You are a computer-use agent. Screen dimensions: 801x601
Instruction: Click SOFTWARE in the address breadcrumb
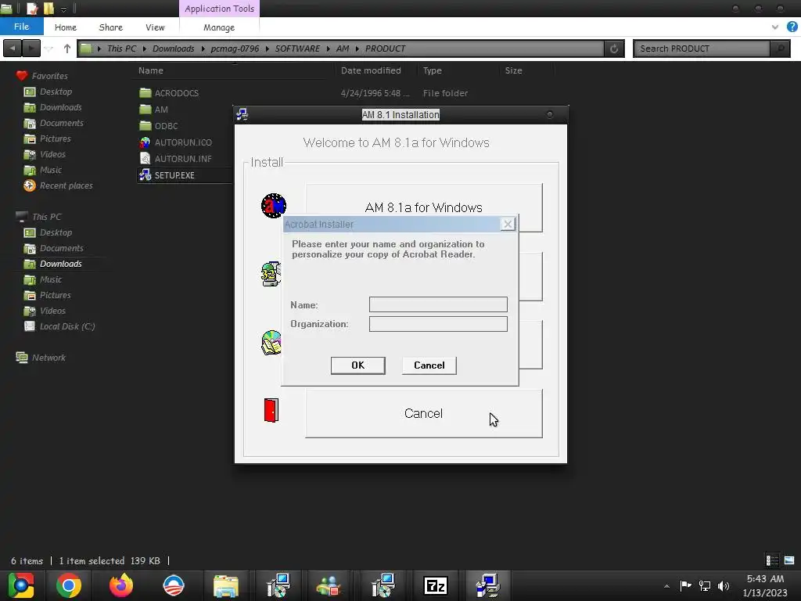297,49
